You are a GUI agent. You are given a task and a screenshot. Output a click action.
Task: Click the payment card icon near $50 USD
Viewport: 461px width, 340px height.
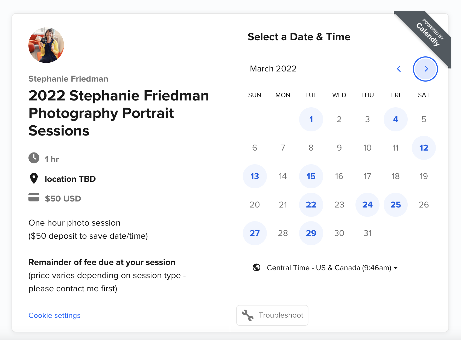pyautogui.click(x=34, y=198)
